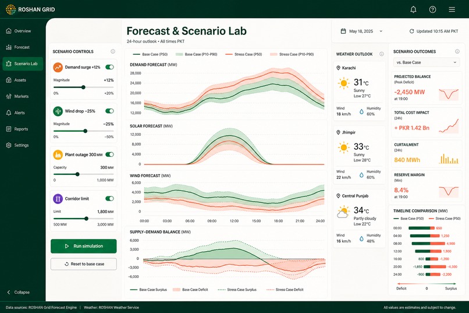This screenshot has width=469, height=313.
Task: Open Reports in sidebar
Action: click(x=23, y=129)
